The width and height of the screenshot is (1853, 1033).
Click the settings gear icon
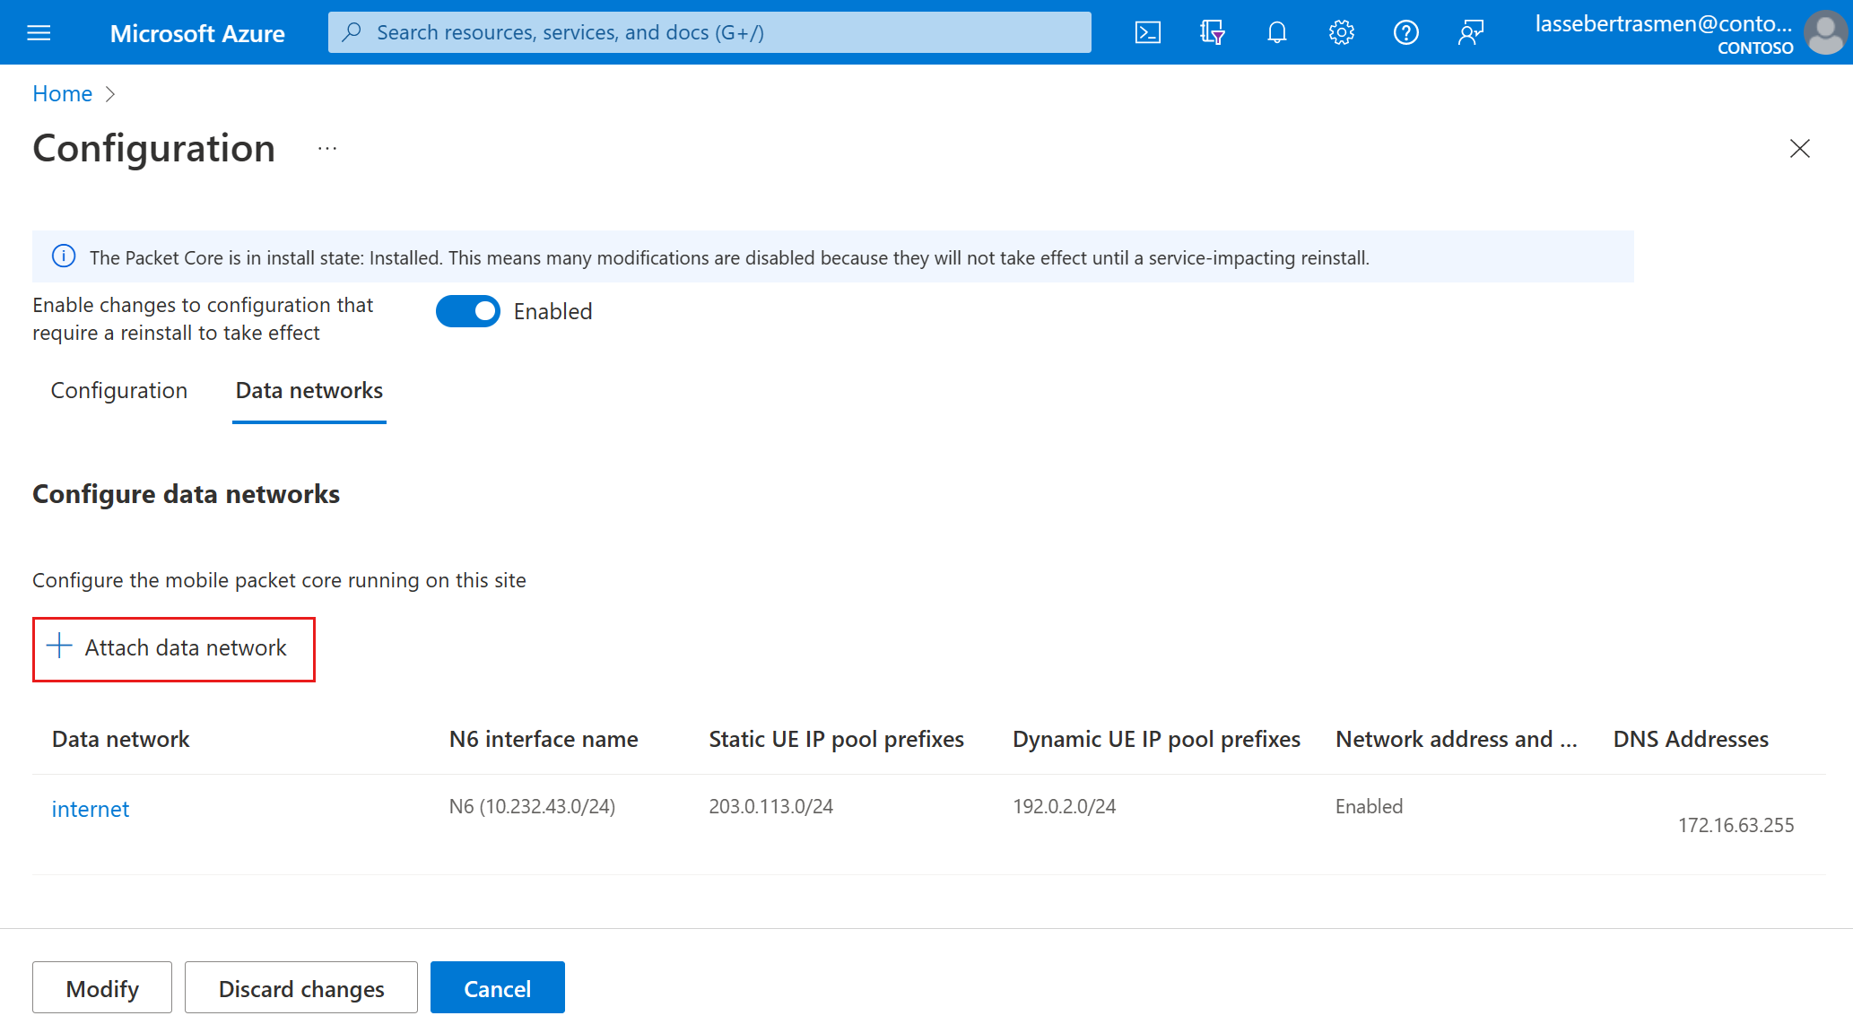[1338, 31]
